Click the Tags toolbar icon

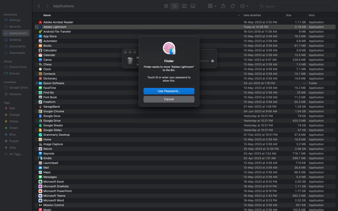[x=232, y=6]
